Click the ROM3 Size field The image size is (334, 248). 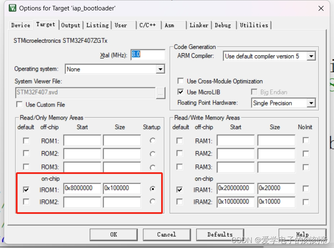122,167
